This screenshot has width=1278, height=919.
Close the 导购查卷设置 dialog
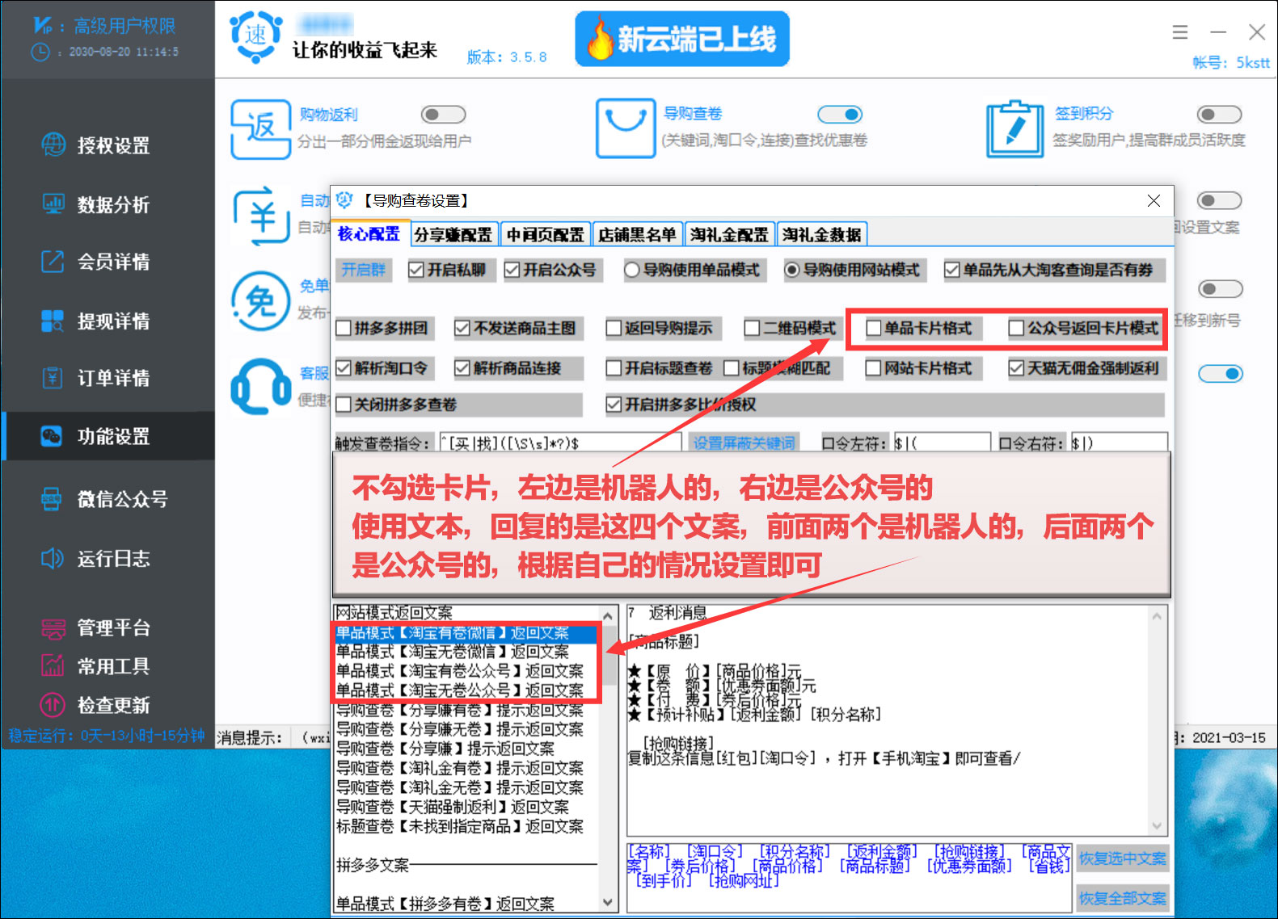coord(1154,200)
